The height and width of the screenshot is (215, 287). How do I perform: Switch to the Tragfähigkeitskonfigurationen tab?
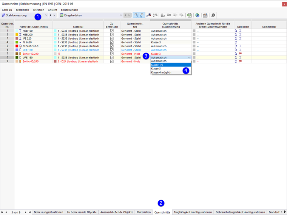193,212
